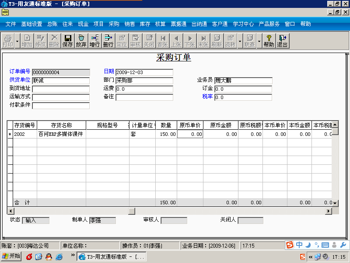Click the T3-用友通标准版 taskbar button

tap(112, 256)
